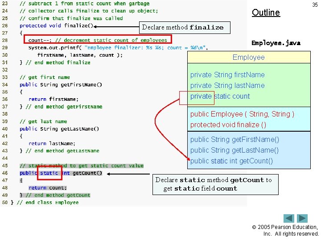The width and height of the screenshot is (321, 241).
Task: Select 'private String lastName' in diagram
Action: (227, 85)
